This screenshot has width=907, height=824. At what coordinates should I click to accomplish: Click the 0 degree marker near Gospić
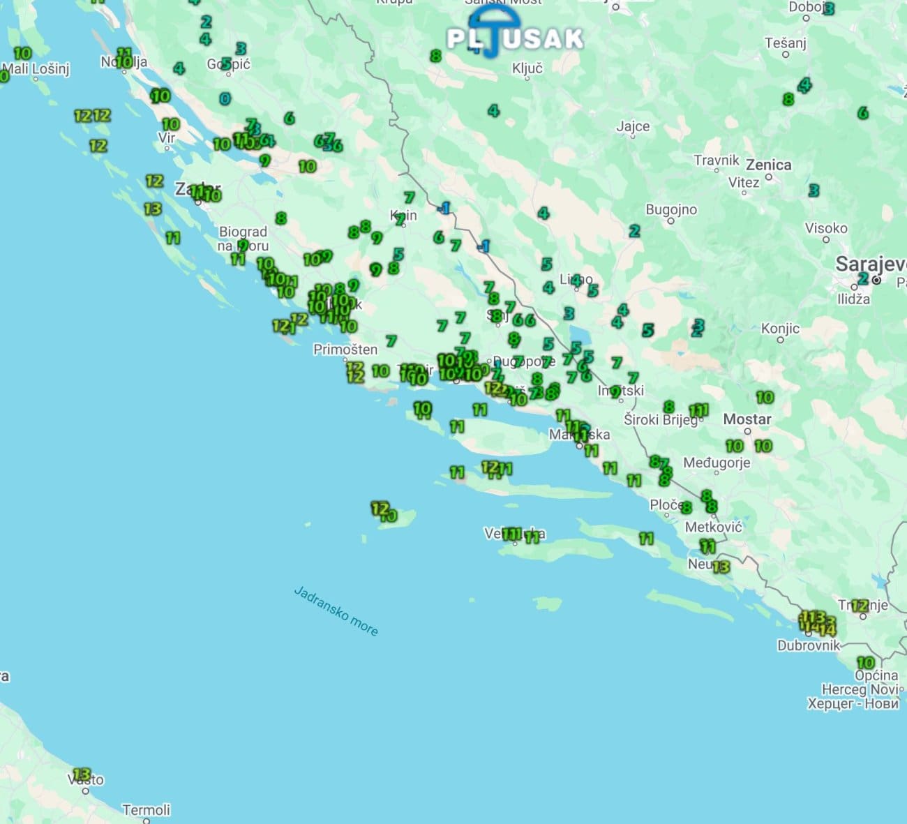225,99
